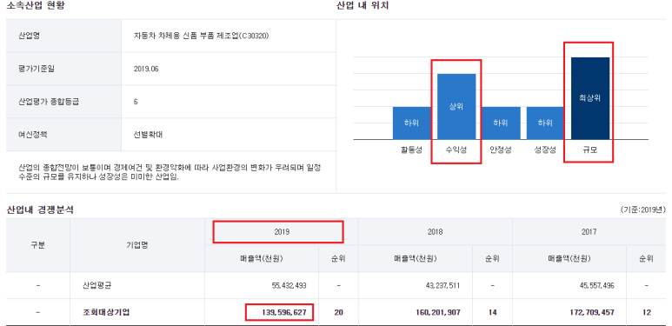Click the dark 규모 bar labeled 최상위

tap(590, 98)
